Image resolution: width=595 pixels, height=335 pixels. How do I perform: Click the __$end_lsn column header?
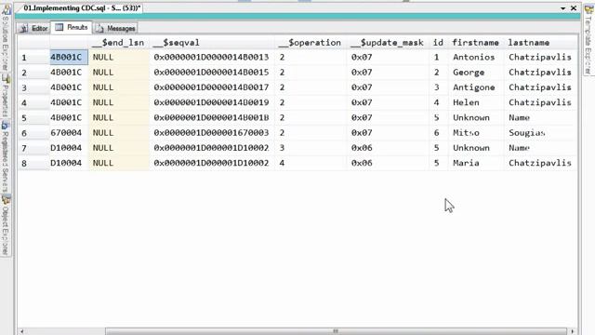point(119,43)
